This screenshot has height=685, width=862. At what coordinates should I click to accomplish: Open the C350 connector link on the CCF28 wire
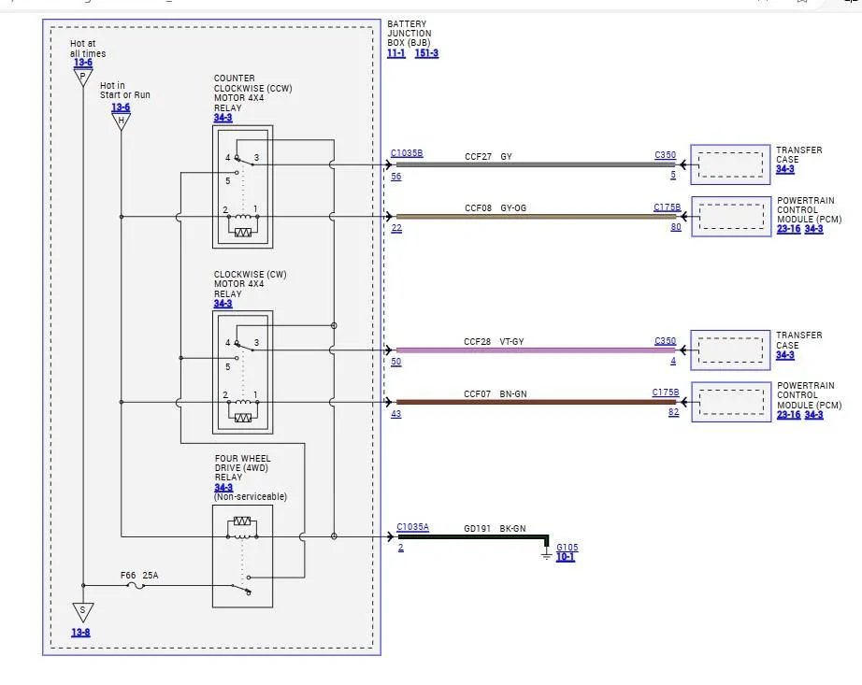point(665,340)
